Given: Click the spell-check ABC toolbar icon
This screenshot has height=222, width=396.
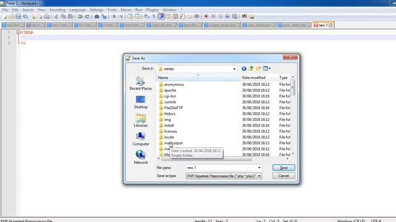Looking at the screenshot, I should tap(244, 17).
